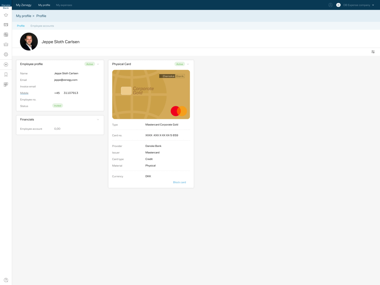Image resolution: width=380 pixels, height=285 pixels.
Task: Switch to the Profile tab
Action: [x=21, y=26]
